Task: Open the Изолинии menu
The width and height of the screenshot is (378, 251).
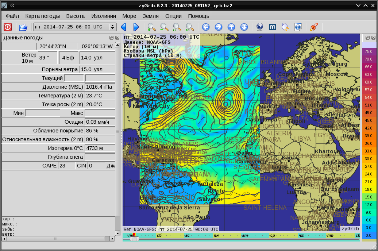Action: pos(104,16)
